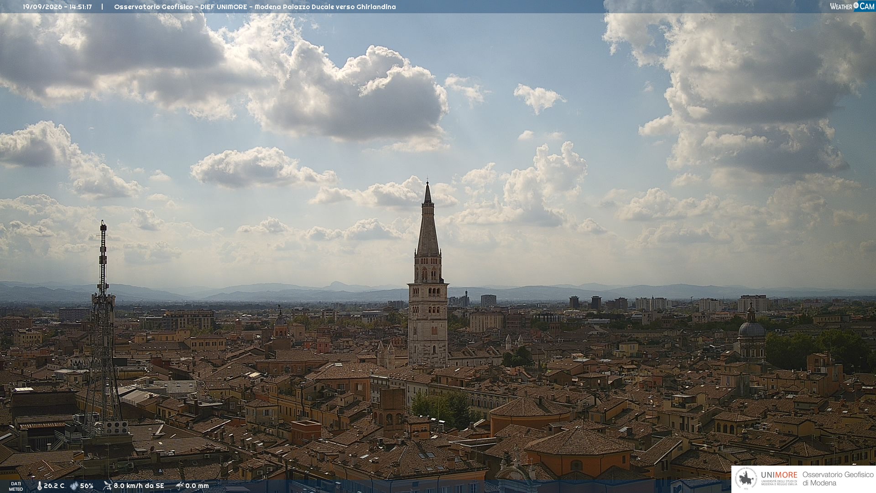Click the 0.0 mm rainfall value
876x493 pixels.
pos(197,486)
